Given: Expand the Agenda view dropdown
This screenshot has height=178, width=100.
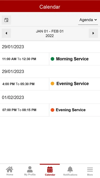Looking at the screenshot, I should pyautogui.click(x=88, y=20).
